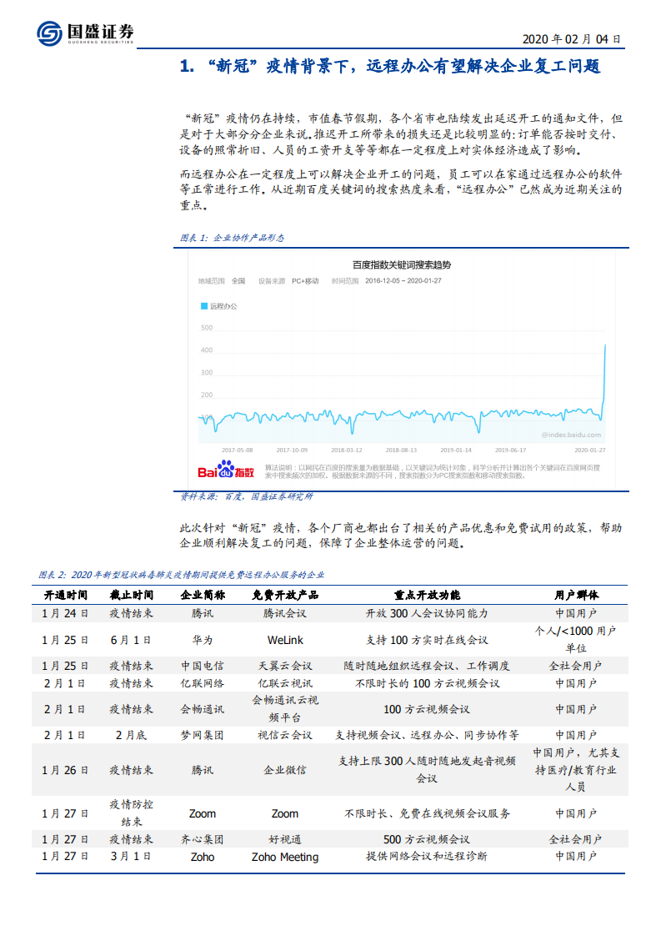This screenshot has width=661, height=936.
Task: Click the 企业微信 product cell
Action: pos(285,771)
